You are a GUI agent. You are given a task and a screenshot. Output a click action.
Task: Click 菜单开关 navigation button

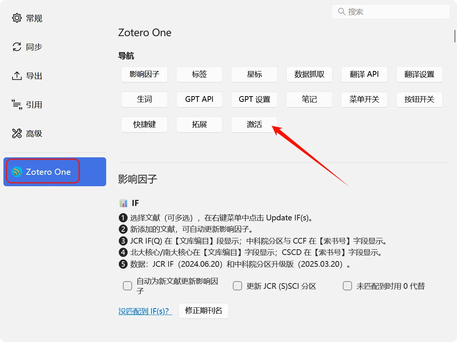[x=364, y=99]
